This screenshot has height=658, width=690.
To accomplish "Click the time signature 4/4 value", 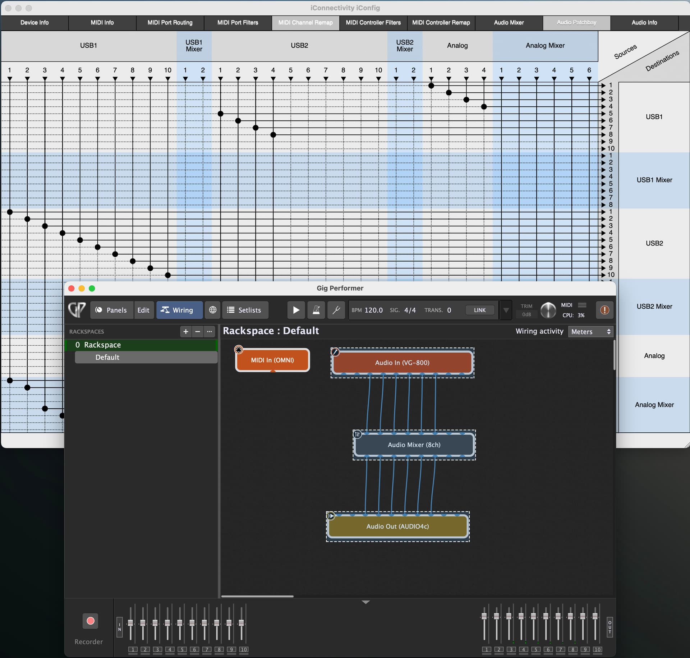I will 410,310.
